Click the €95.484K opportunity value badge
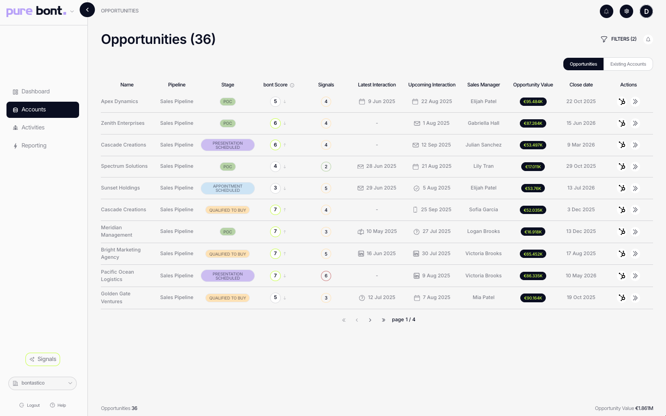This screenshot has width=666, height=416. click(x=533, y=102)
